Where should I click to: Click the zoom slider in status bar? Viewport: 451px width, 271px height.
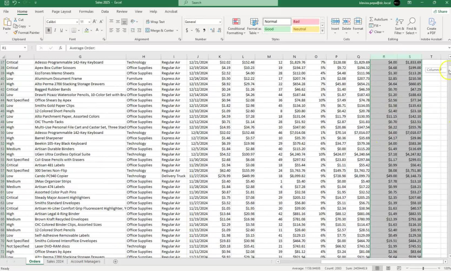pyautogui.click(x=423, y=268)
